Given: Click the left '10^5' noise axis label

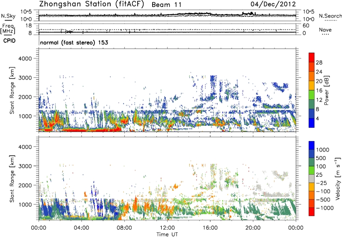Looking at the screenshot, I should pos(26,12).
